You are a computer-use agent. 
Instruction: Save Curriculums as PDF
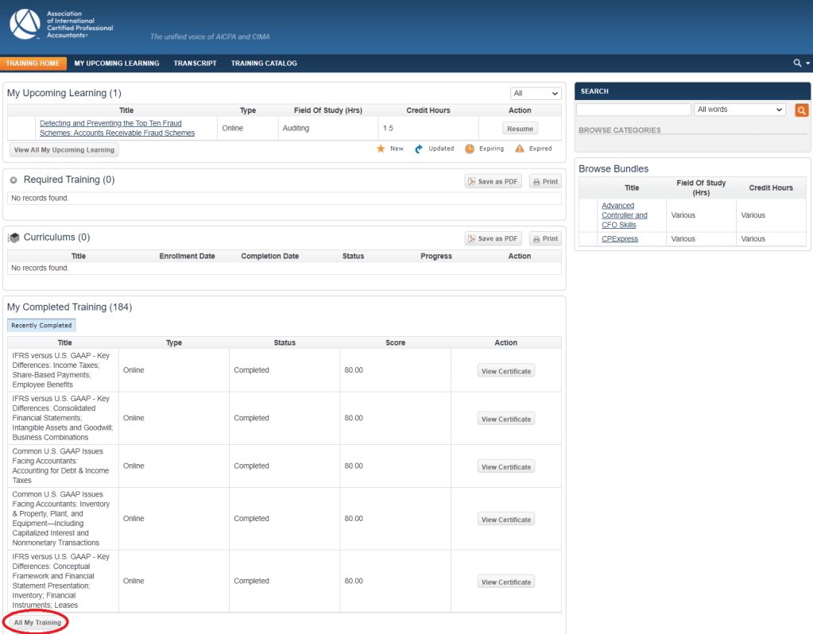493,239
